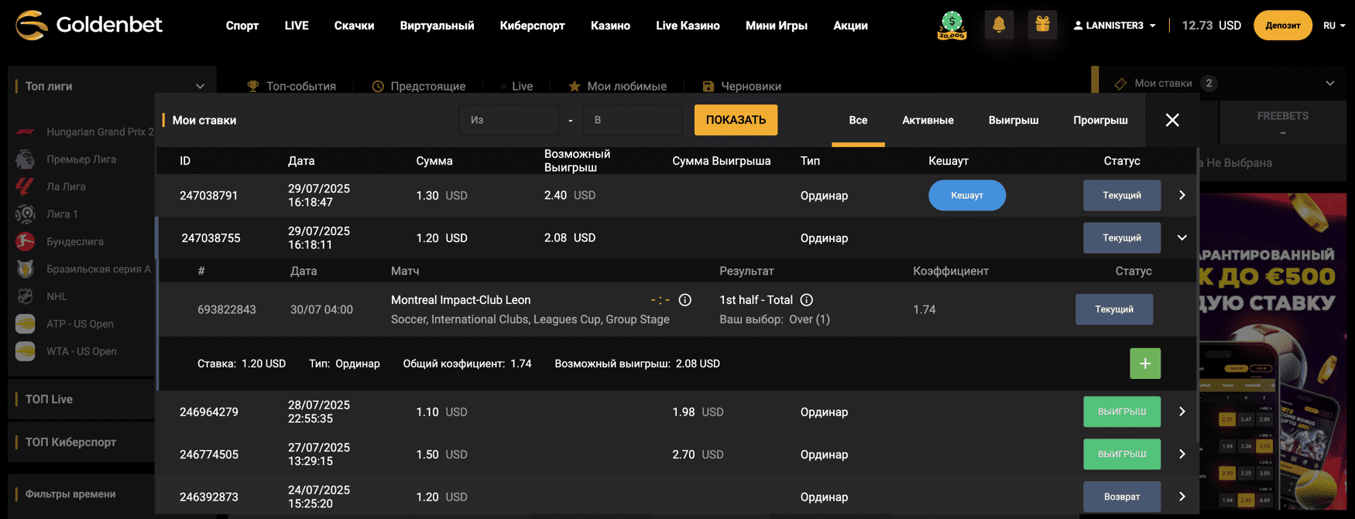This screenshot has height=519, width=1355.
Task: Click the Черновики save icon
Action: coord(708,86)
